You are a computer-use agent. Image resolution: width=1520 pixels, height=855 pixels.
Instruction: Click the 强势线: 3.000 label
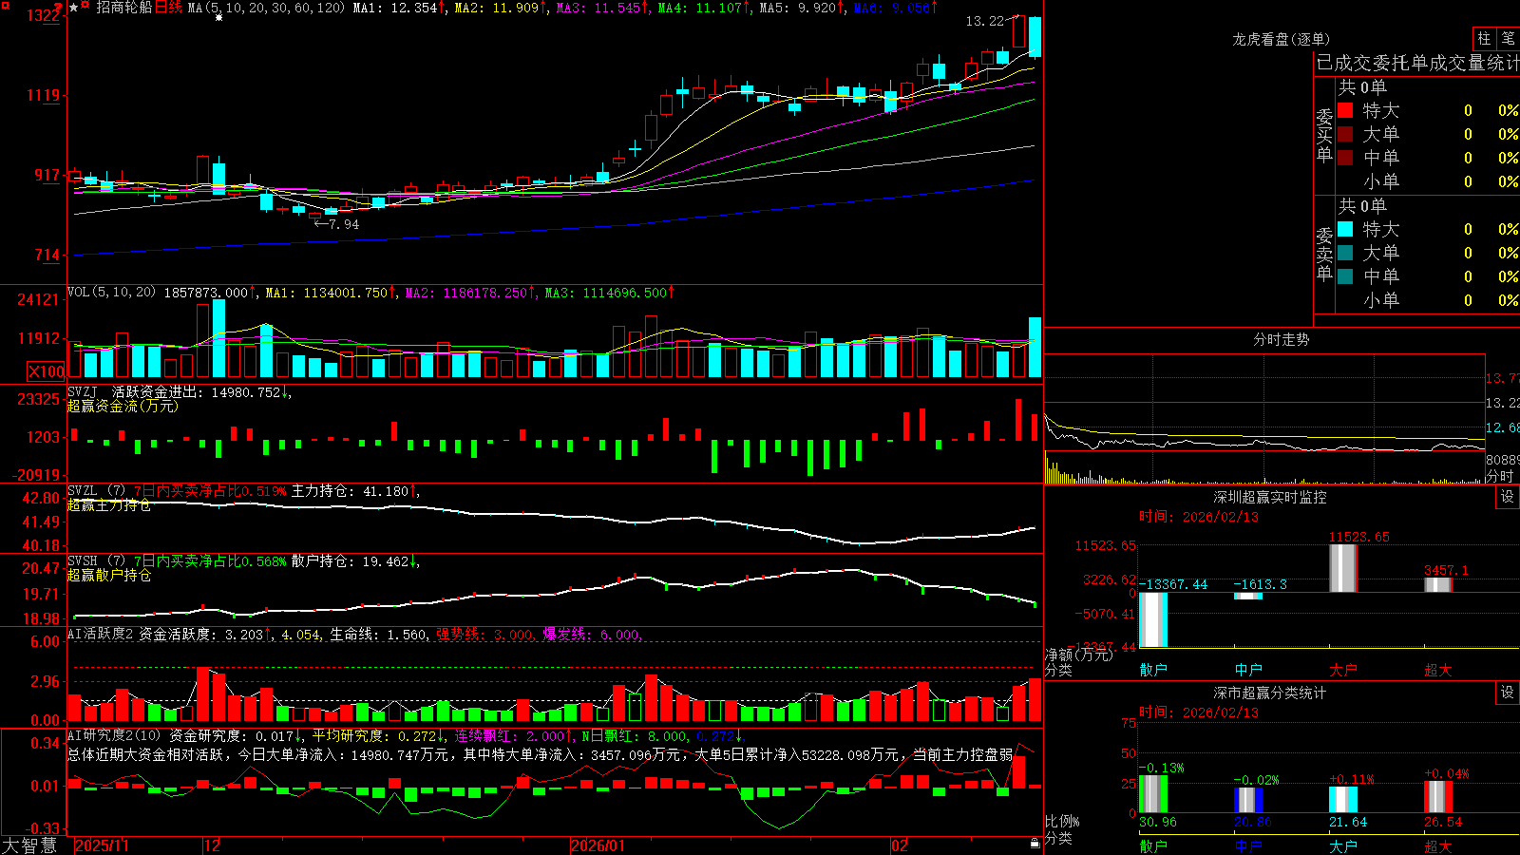[484, 635]
